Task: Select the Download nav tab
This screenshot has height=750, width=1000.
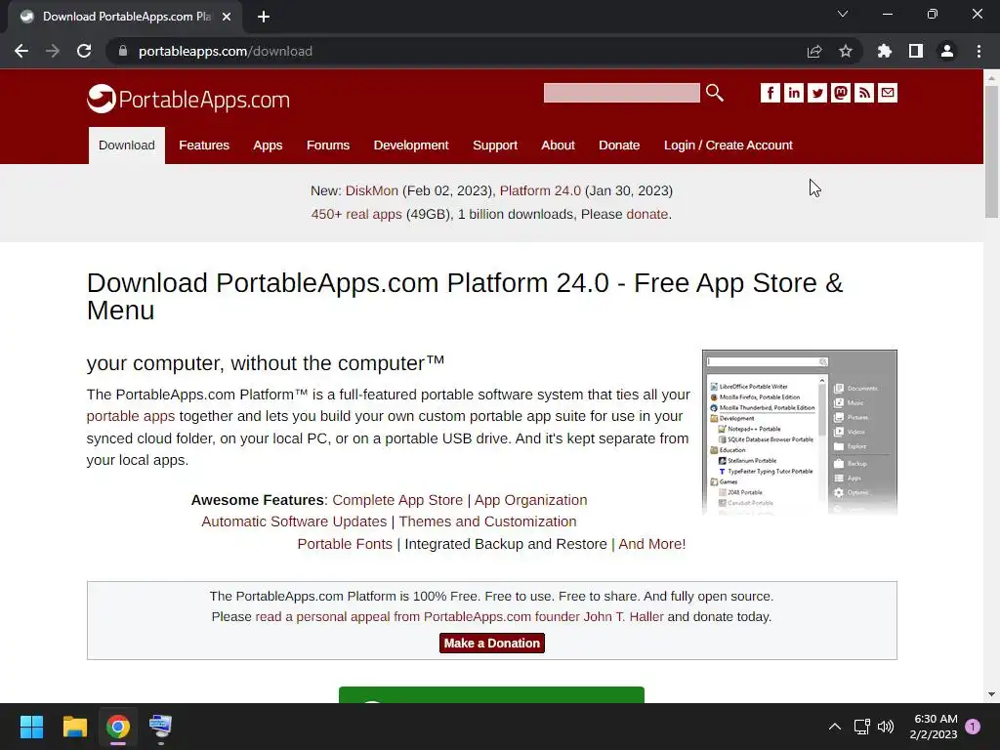Action: 127,146
